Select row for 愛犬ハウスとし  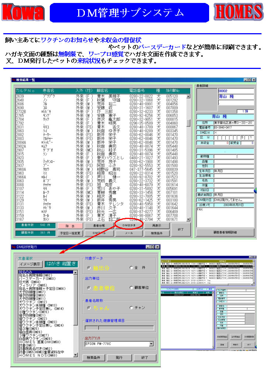click(101, 158)
